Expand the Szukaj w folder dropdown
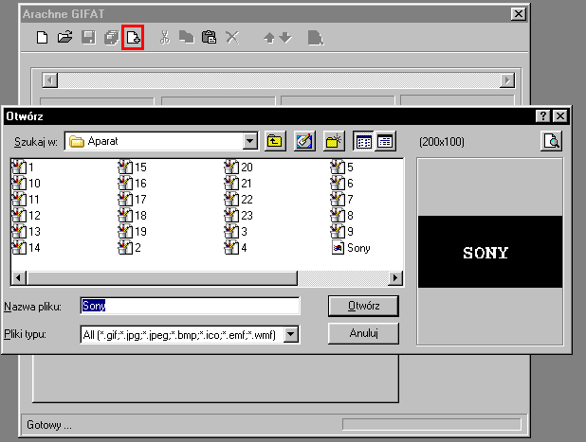 click(250, 141)
